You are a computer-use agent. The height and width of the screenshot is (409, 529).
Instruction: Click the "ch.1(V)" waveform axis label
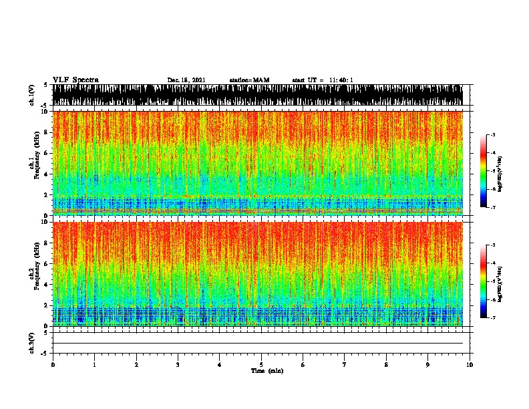[x=32, y=95]
